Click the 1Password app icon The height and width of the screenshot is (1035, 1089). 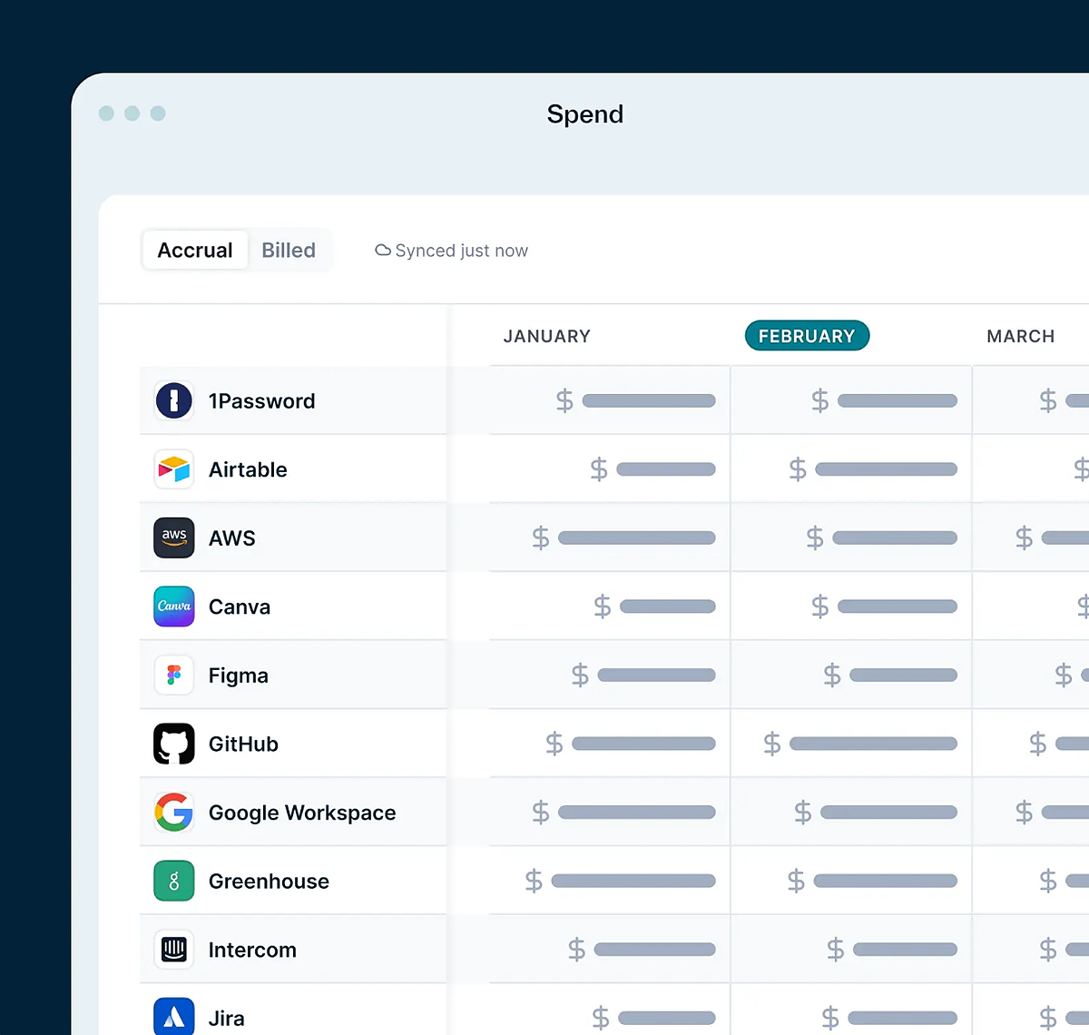[174, 400]
